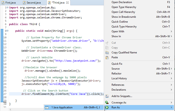Choose Copy from the context menu
Screen dimensions: 175x111
[139, 48]
